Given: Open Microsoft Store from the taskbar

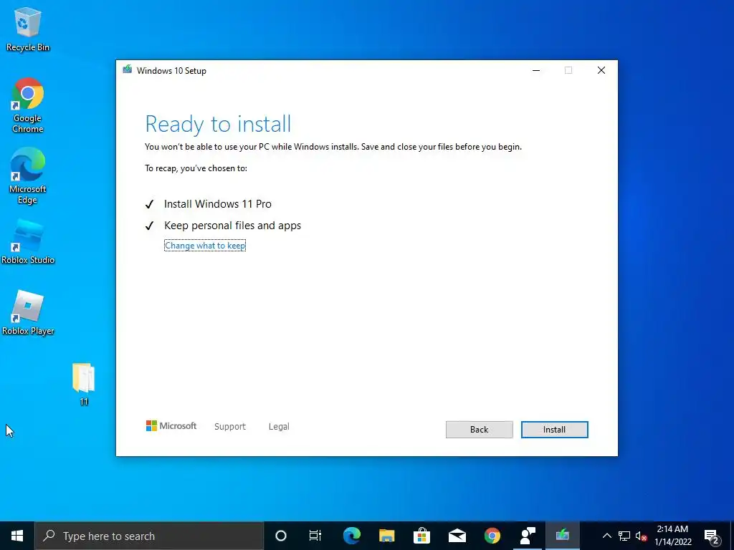Looking at the screenshot, I should pos(422,536).
